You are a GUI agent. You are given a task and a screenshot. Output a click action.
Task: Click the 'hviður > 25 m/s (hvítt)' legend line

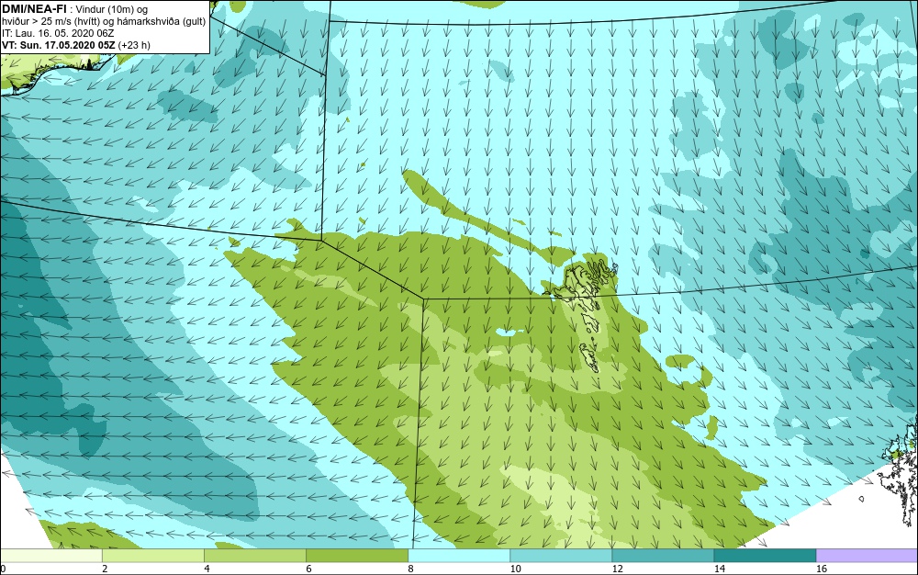point(104,21)
